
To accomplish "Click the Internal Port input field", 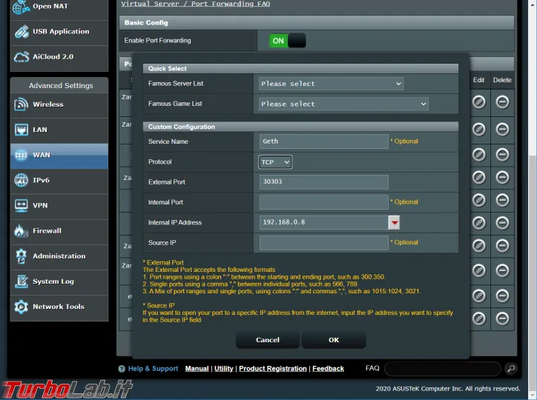I will 323,202.
